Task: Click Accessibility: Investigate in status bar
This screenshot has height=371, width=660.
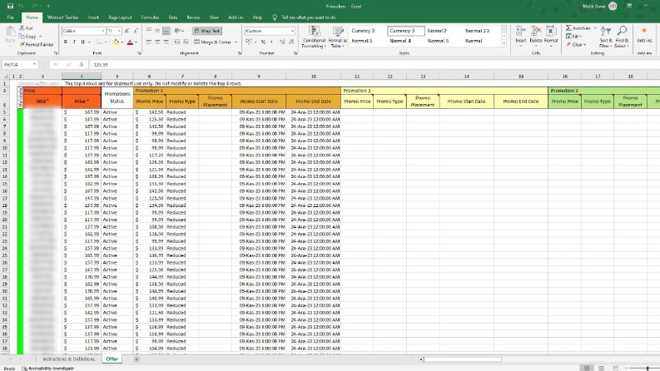Action: [x=47, y=369]
